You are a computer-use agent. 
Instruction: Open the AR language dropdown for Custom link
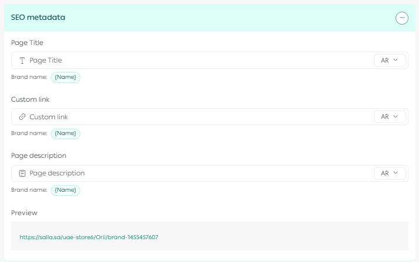[390, 117]
